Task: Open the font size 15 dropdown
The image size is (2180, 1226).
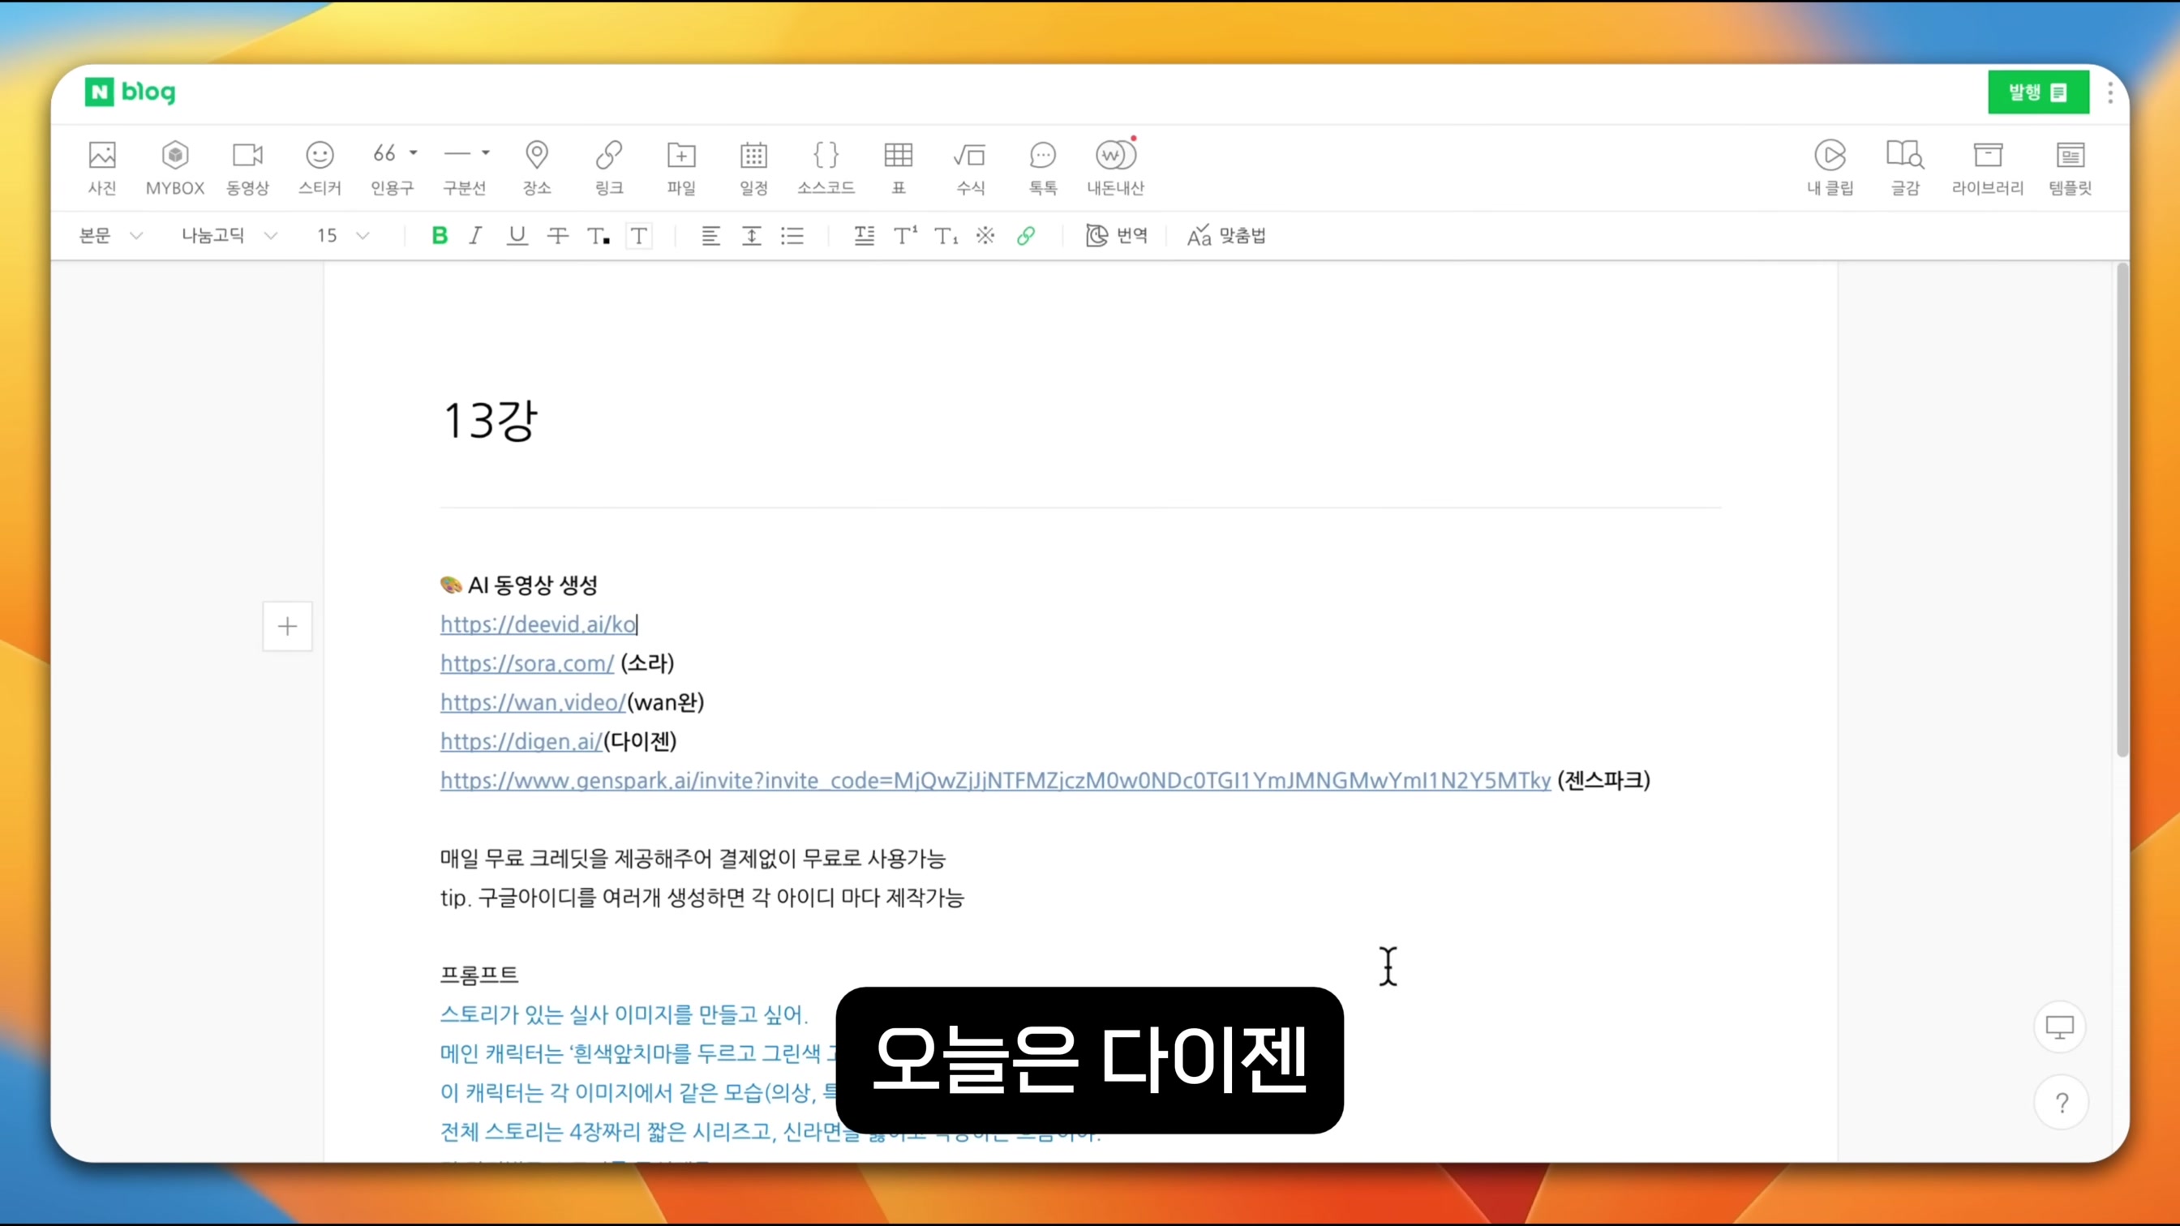Action: click(344, 235)
